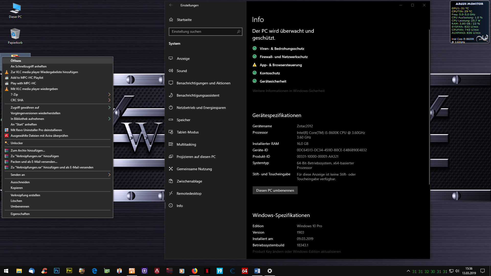Open Zwischenablage clipboard settings
Image resolution: width=491 pixels, height=276 pixels.
click(x=189, y=181)
